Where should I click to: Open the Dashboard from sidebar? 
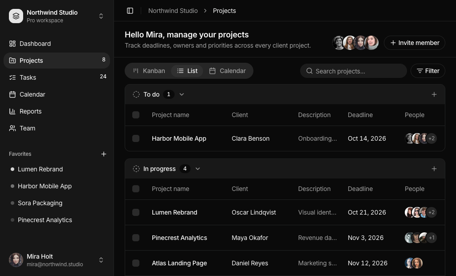coord(57,44)
